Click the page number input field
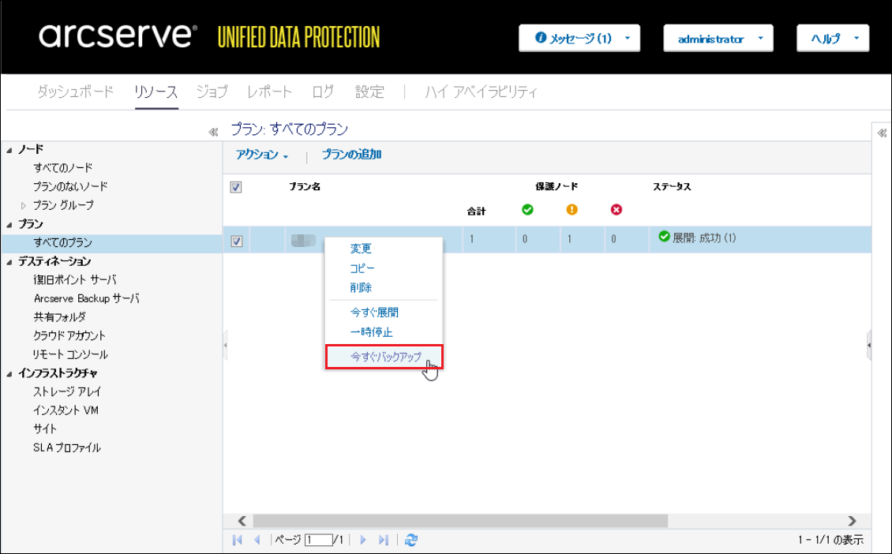The image size is (892, 554). pyautogui.click(x=319, y=540)
